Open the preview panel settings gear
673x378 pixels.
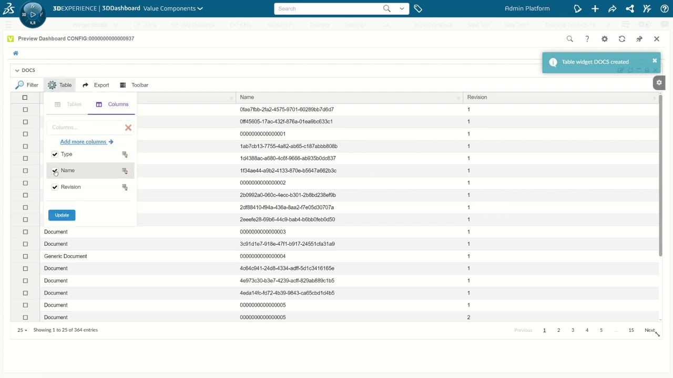point(605,39)
